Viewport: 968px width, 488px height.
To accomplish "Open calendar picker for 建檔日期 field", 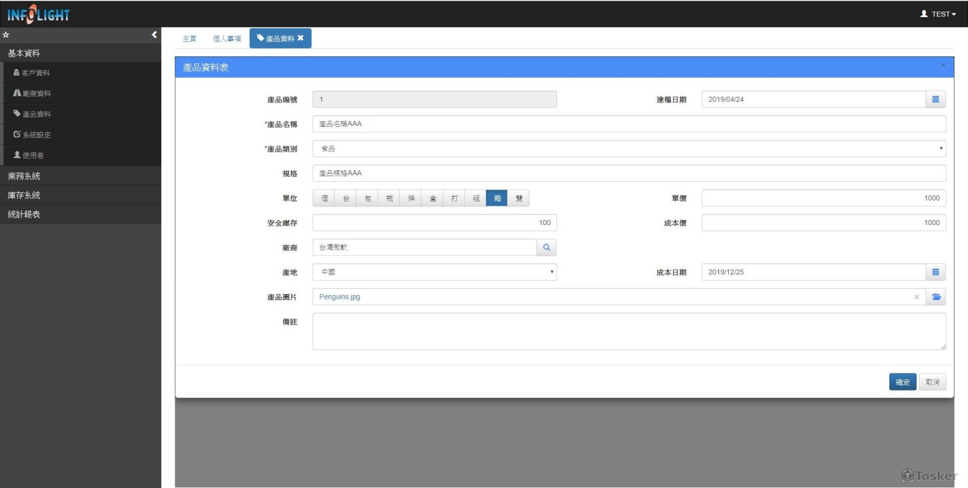I will (935, 99).
